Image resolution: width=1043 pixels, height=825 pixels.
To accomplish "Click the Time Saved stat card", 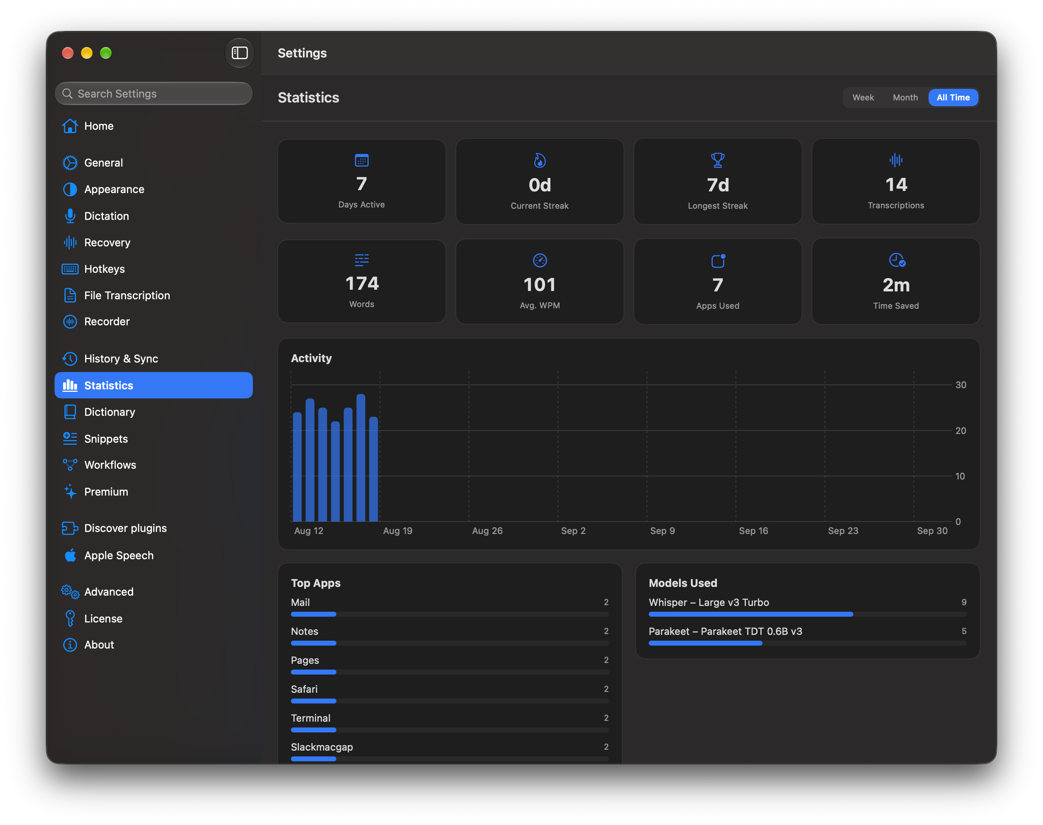I will [896, 281].
